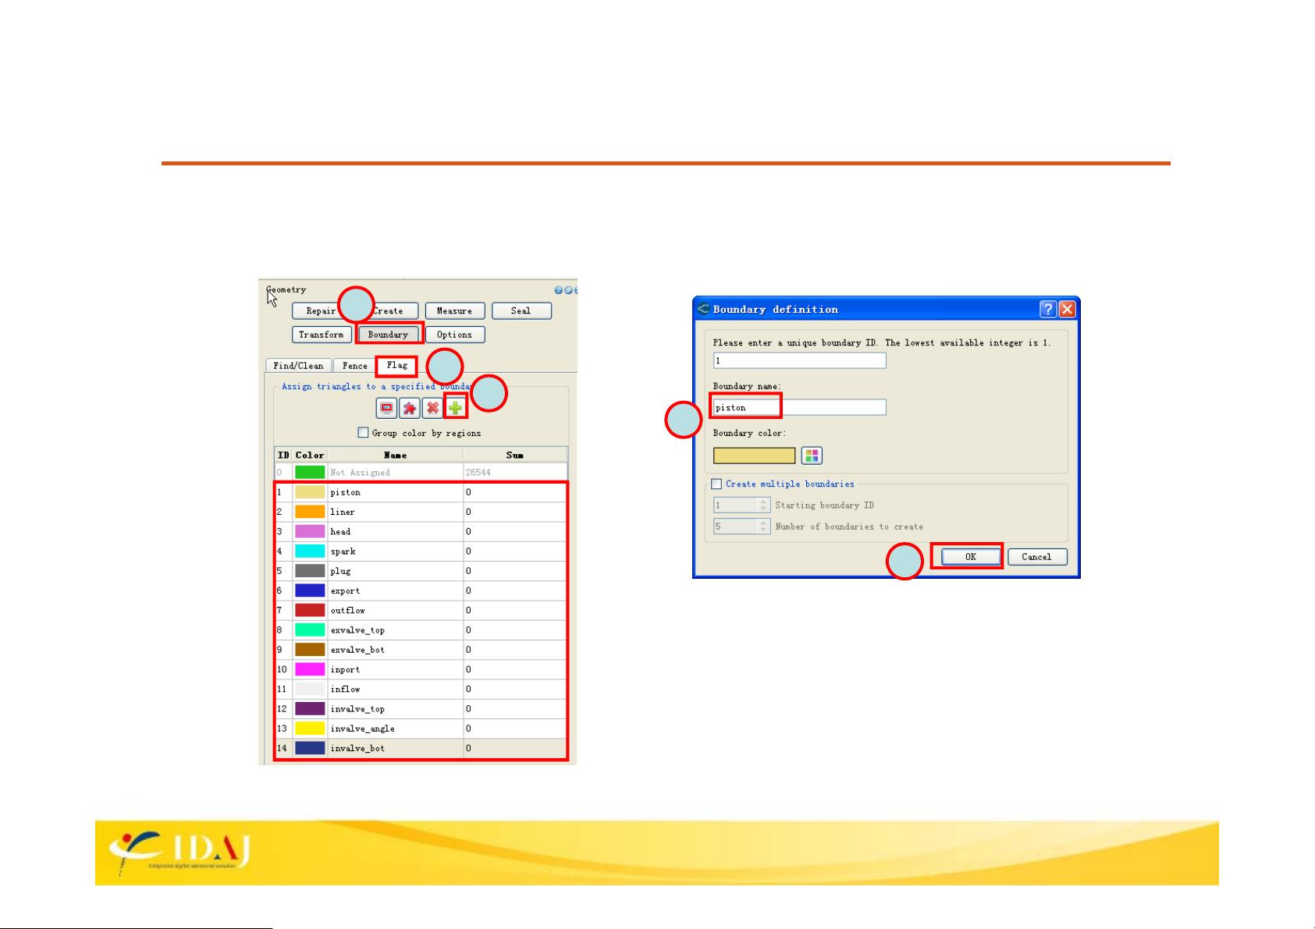Click the yellow boundary color swatch
The height and width of the screenshot is (929, 1315).
point(754,456)
